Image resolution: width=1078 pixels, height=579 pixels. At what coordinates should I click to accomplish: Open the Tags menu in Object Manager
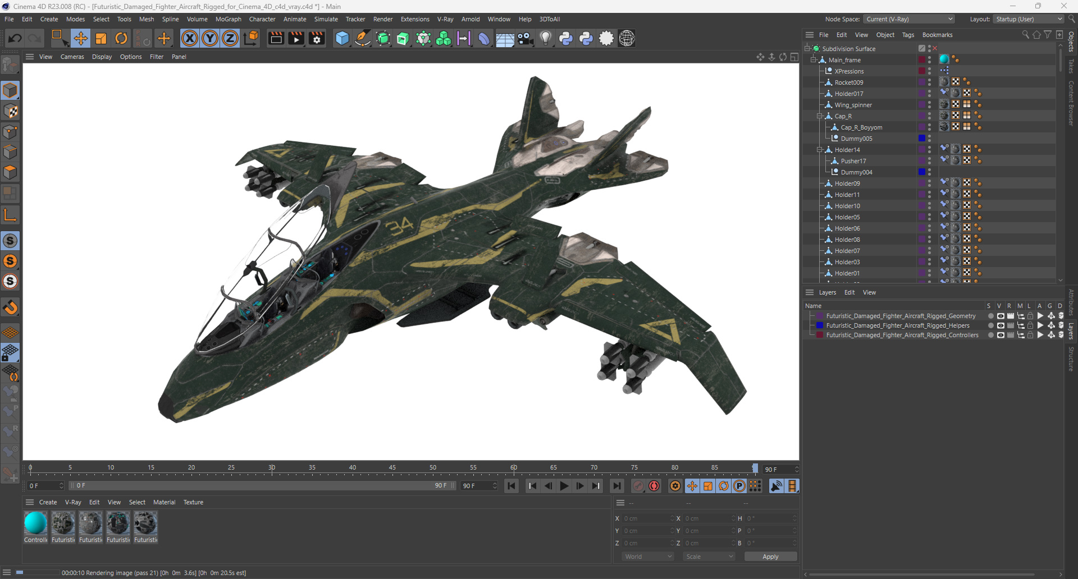(908, 35)
